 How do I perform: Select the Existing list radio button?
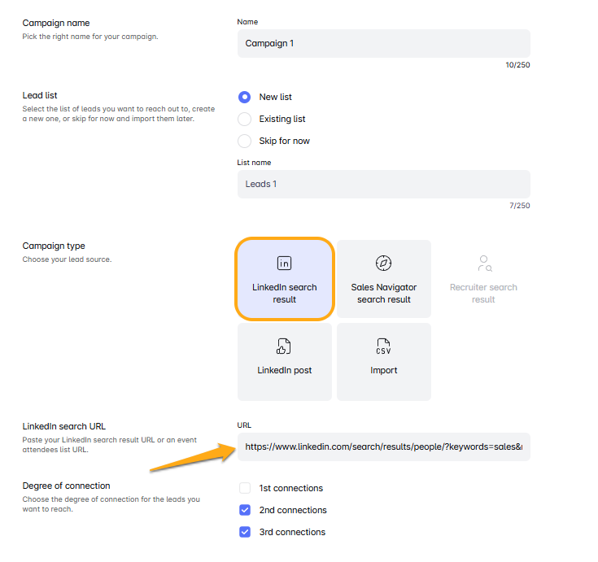click(244, 119)
